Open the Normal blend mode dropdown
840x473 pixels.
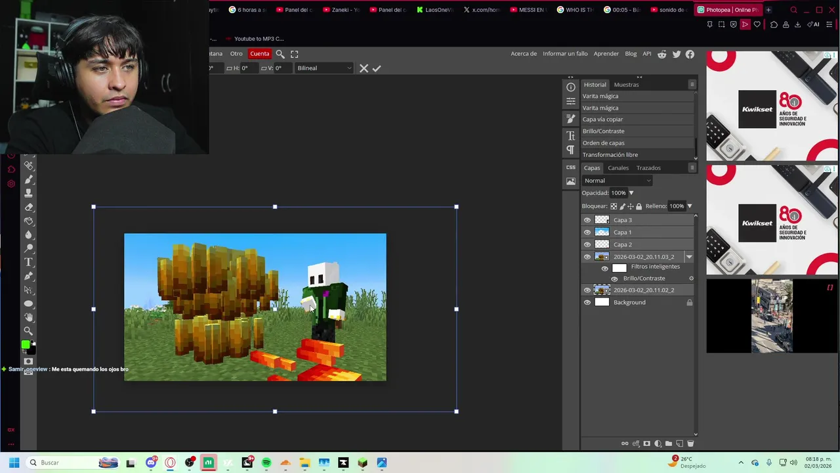click(x=617, y=181)
